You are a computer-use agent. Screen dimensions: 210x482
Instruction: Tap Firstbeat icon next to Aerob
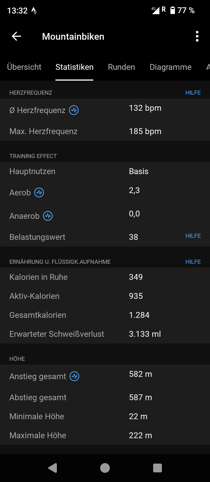[x=39, y=193]
